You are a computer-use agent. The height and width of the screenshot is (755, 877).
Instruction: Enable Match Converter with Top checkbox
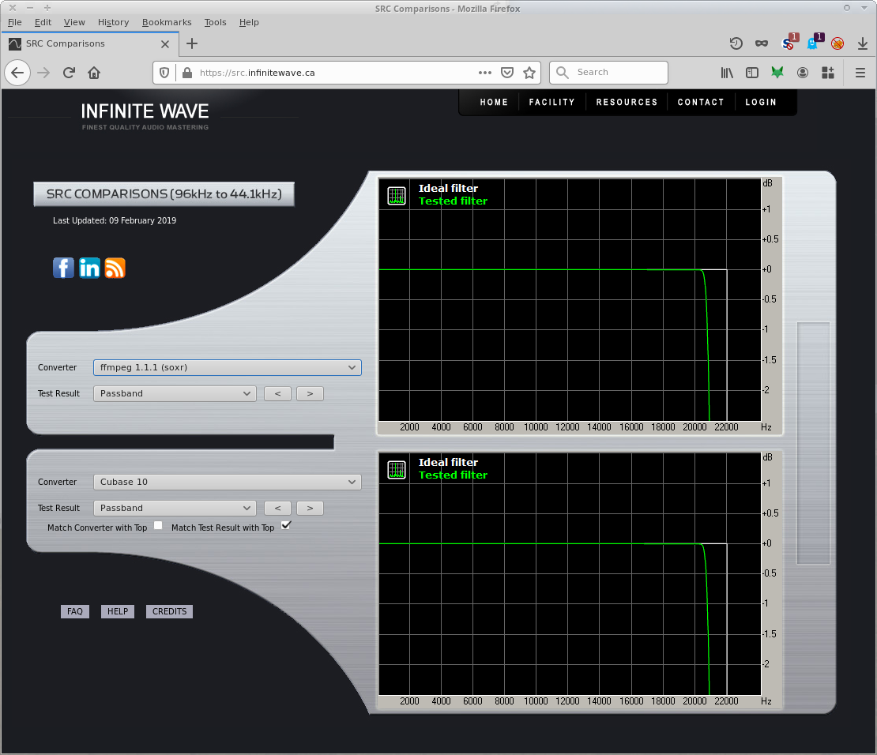[x=158, y=526]
